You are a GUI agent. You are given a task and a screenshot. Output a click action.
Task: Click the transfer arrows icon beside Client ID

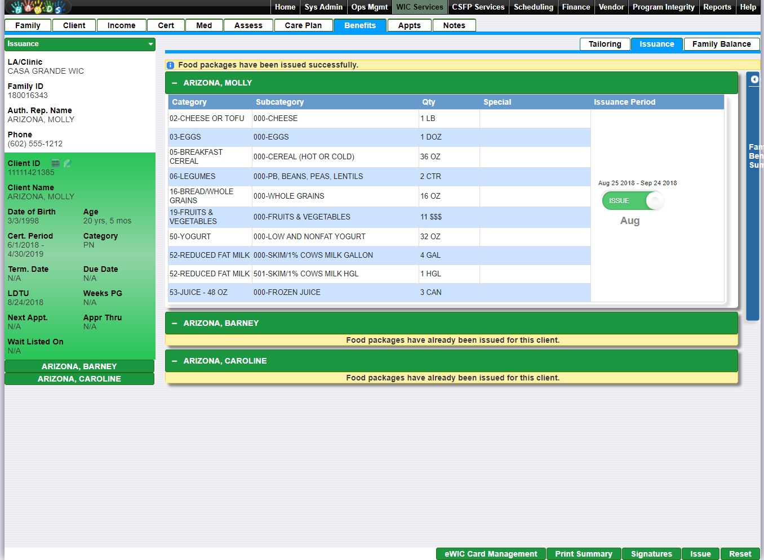tap(55, 163)
